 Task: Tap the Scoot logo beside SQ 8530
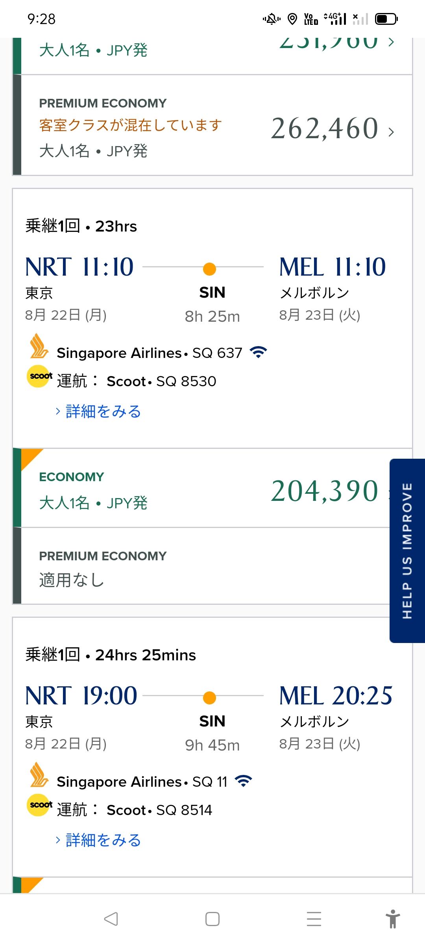pos(39,376)
